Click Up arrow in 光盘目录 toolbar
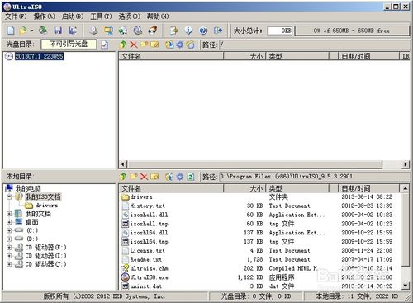The width and height of the screenshot is (413, 303). pos(123,45)
